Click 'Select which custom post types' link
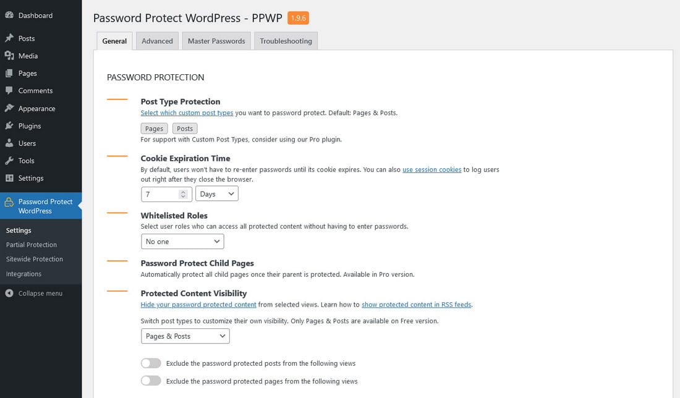 [187, 112]
